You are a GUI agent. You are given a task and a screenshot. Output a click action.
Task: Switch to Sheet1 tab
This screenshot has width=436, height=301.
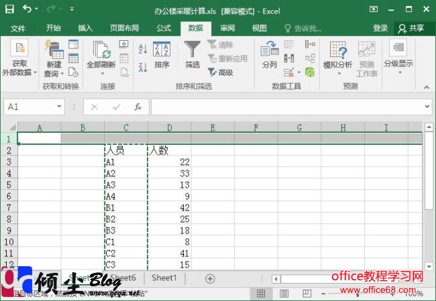164,278
